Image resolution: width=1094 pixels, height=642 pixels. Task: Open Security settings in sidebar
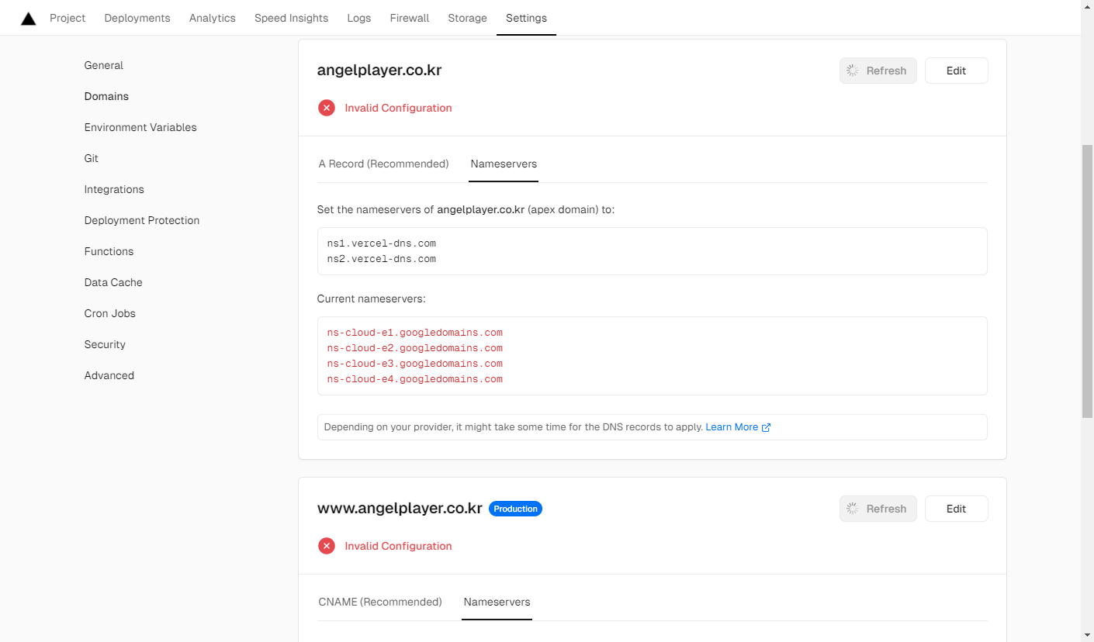click(105, 344)
